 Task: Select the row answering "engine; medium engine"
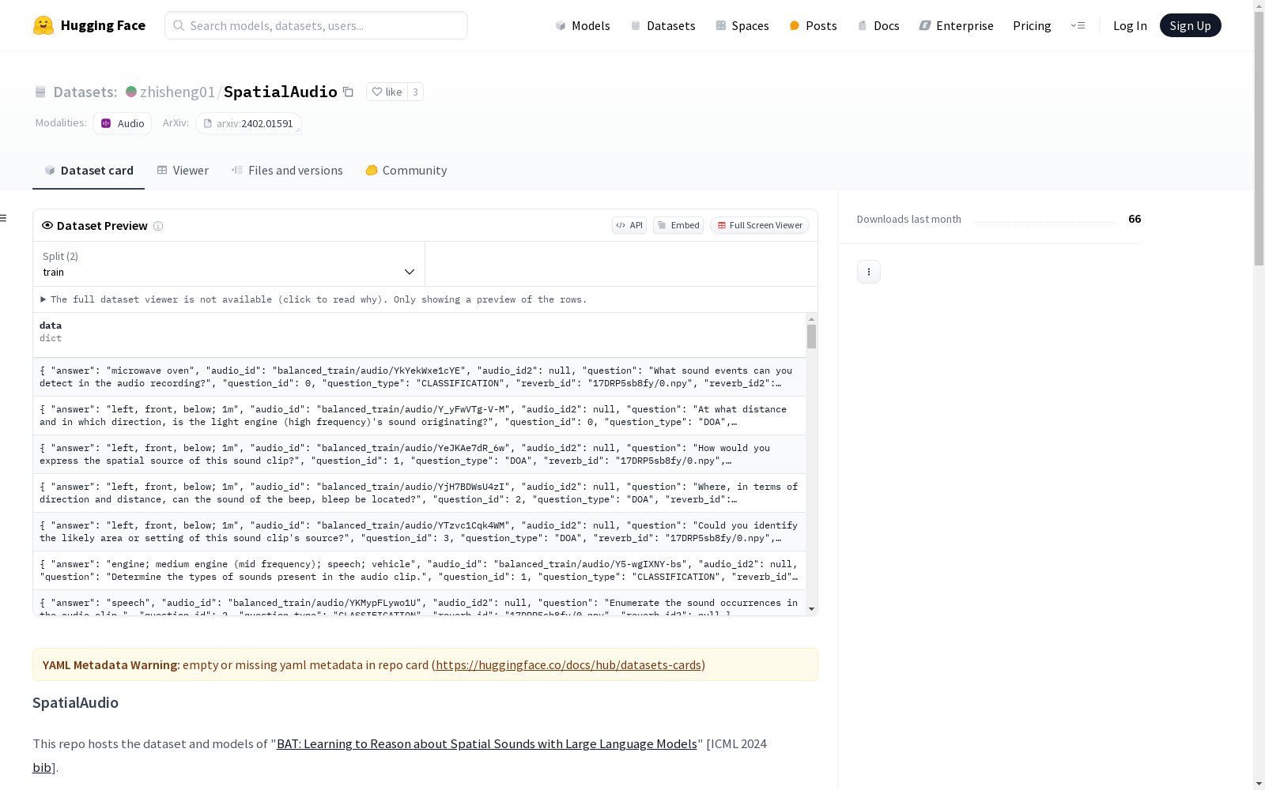(419, 570)
